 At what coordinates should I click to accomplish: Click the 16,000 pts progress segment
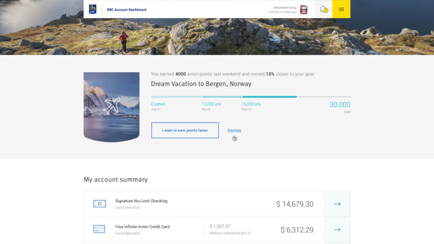pos(269,97)
